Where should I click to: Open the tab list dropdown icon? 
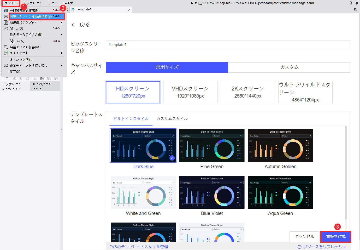point(355,10)
